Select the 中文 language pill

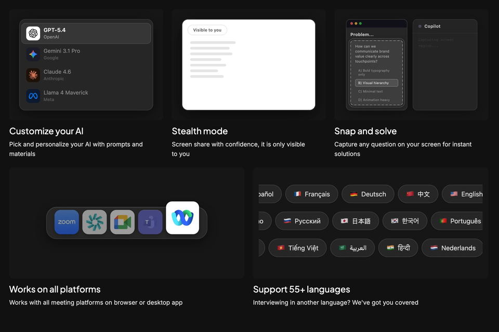pyautogui.click(x=418, y=194)
